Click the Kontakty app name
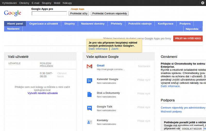 (102, 120)
